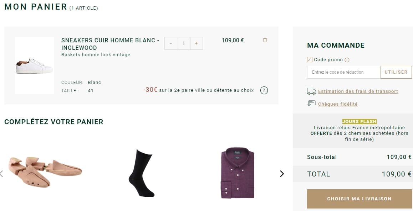Click the left carousel arrow

pyautogui.click(x=1, y=174)
